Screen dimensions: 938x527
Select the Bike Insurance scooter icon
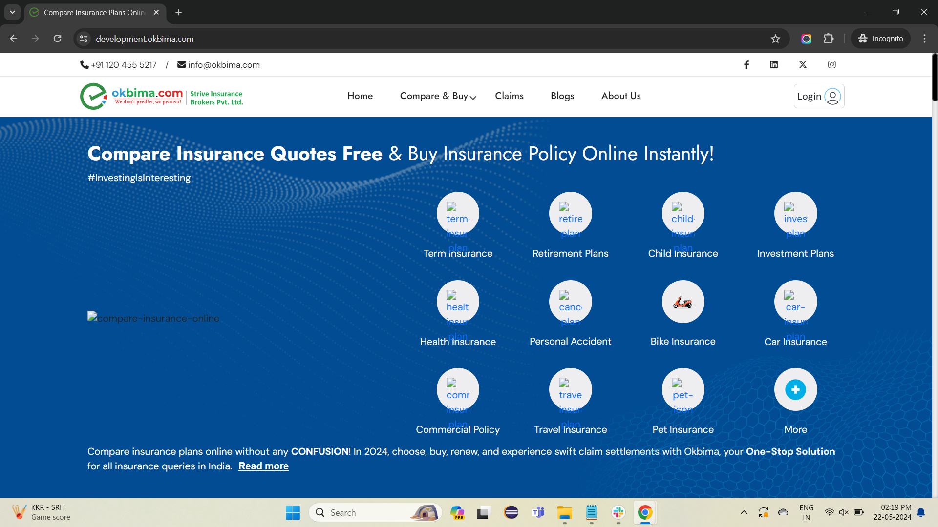(682, 302)
